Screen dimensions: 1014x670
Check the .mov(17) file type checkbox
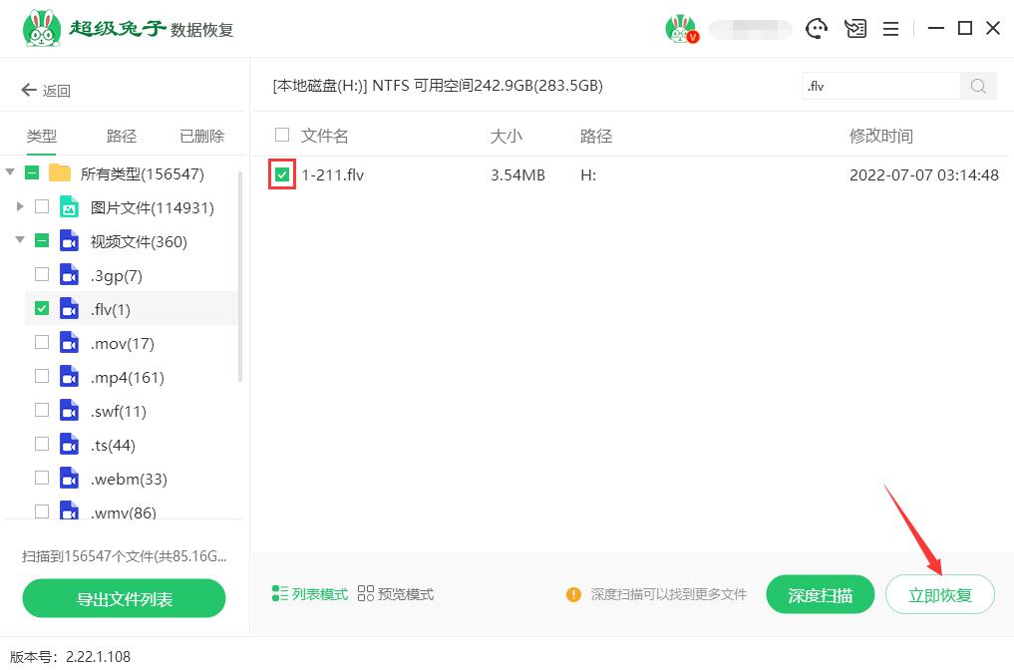click(42, 343)
